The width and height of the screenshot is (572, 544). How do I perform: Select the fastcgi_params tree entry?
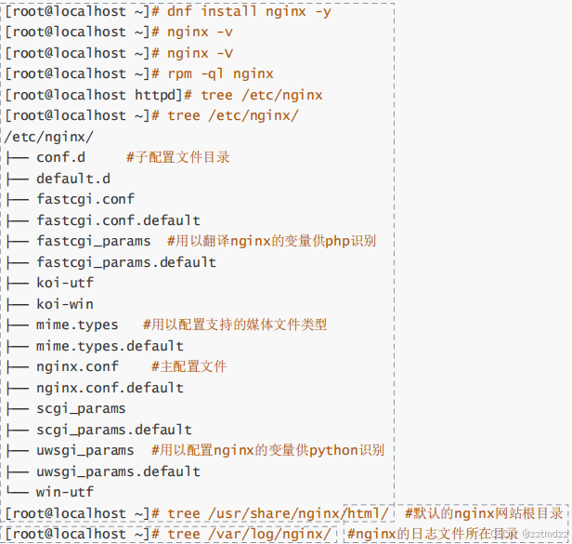94,241
